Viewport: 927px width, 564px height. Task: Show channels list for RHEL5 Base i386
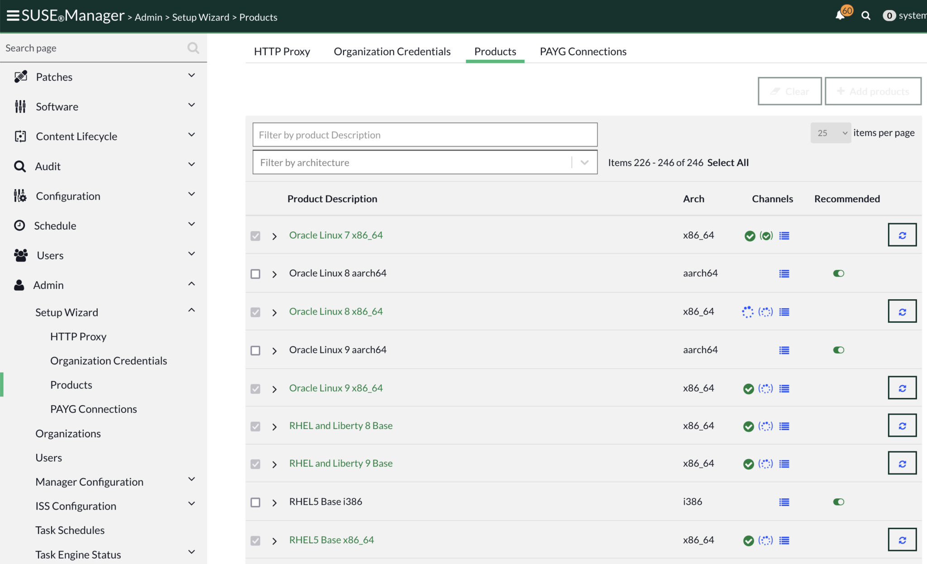pos(784,502)
